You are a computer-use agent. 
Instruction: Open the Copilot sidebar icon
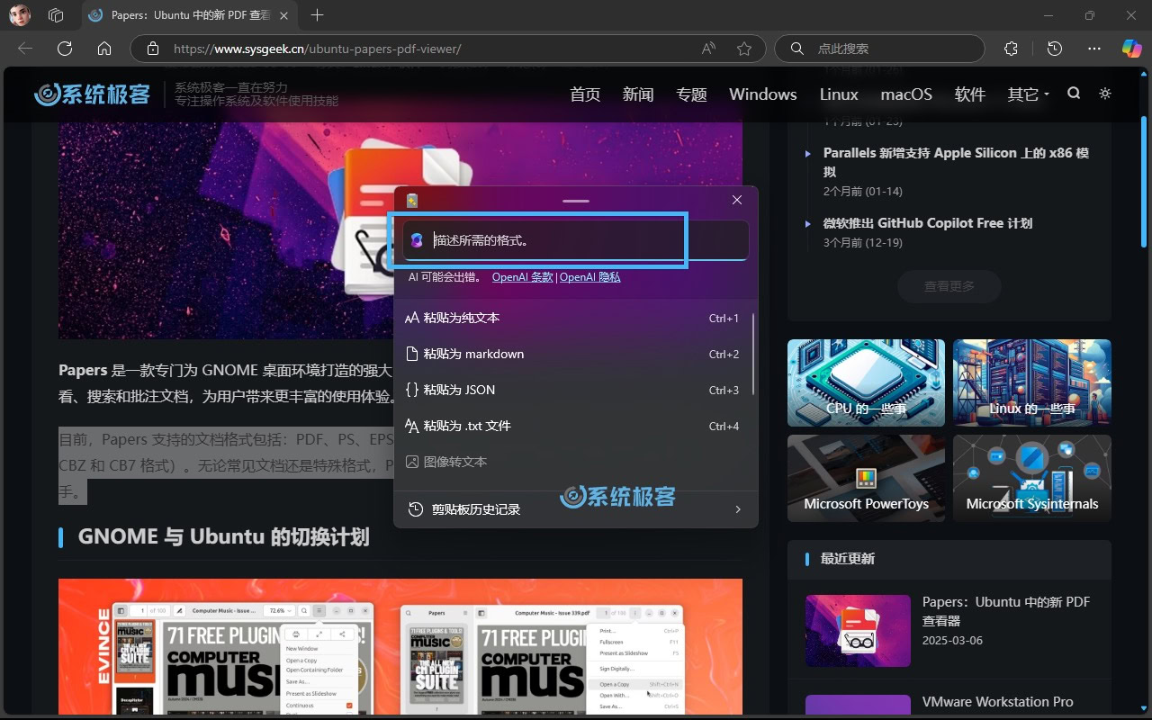(1131, 49)
